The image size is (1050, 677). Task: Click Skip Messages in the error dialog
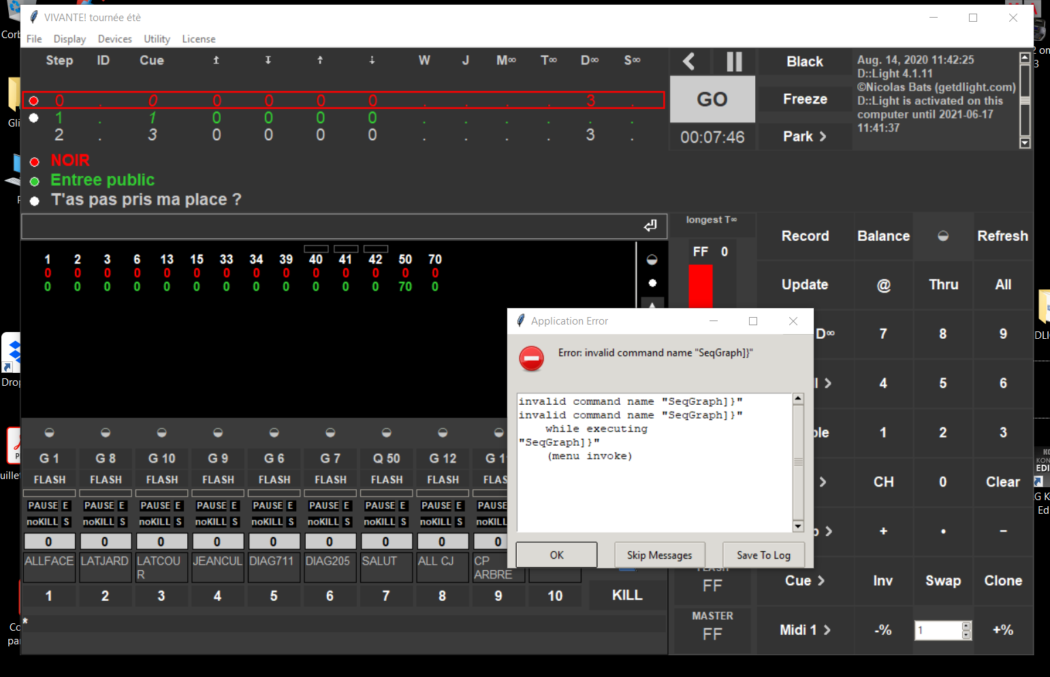(x=659, y=555)
